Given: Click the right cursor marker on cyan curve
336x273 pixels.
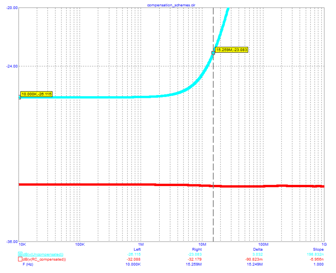Looking at the screenshot, I should [213, 53].
